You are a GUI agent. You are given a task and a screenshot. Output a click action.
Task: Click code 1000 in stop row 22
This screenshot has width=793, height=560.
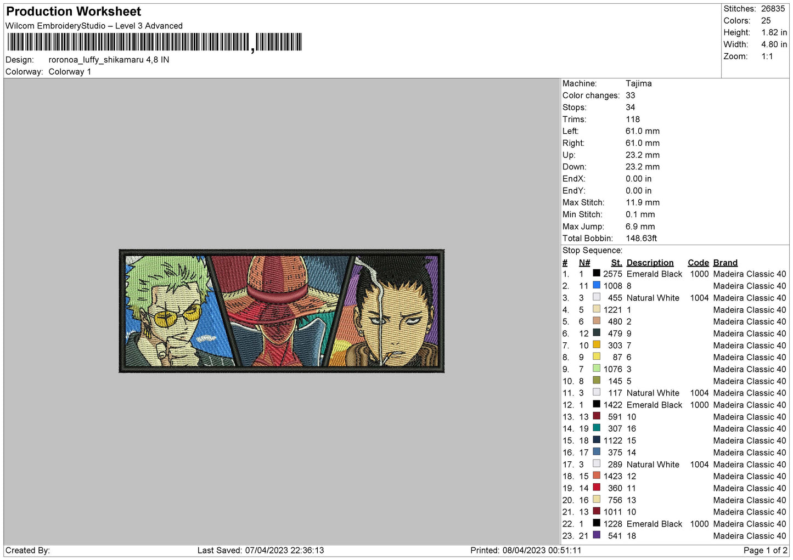tap(700, 524)
